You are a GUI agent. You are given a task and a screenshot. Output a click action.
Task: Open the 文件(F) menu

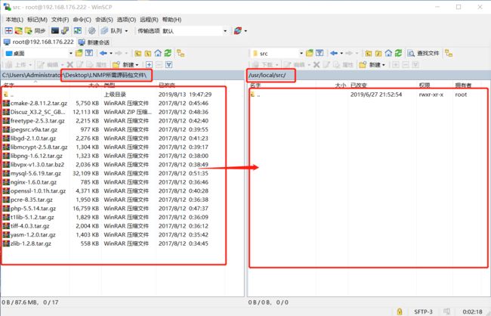60,20
